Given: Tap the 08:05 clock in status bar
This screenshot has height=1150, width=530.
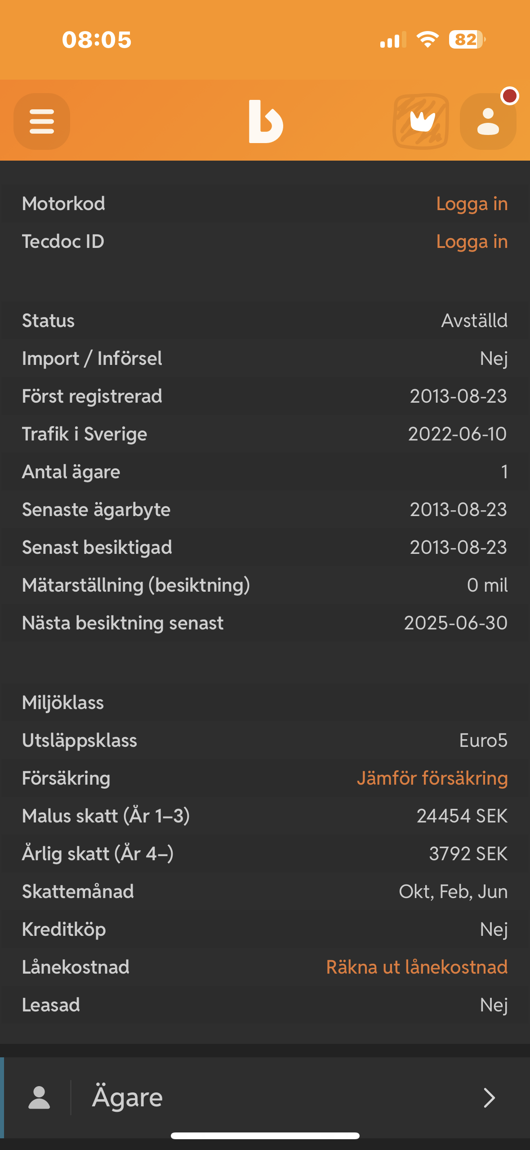Looking at the screenshot, I should coord(97,40).
